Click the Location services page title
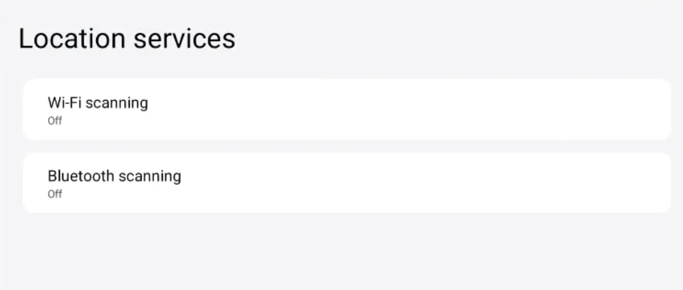 [x=127, y=39]
